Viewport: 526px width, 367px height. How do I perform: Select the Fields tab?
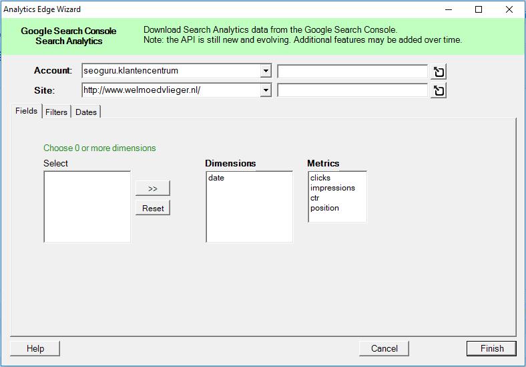point(26,111)
